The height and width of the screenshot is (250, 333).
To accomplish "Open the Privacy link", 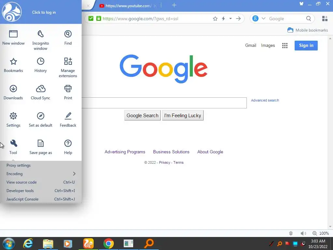I will (165, 162).
